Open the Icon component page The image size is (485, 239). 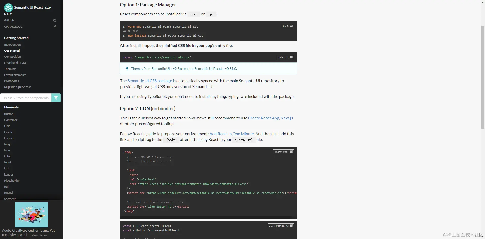coord(7,150)
